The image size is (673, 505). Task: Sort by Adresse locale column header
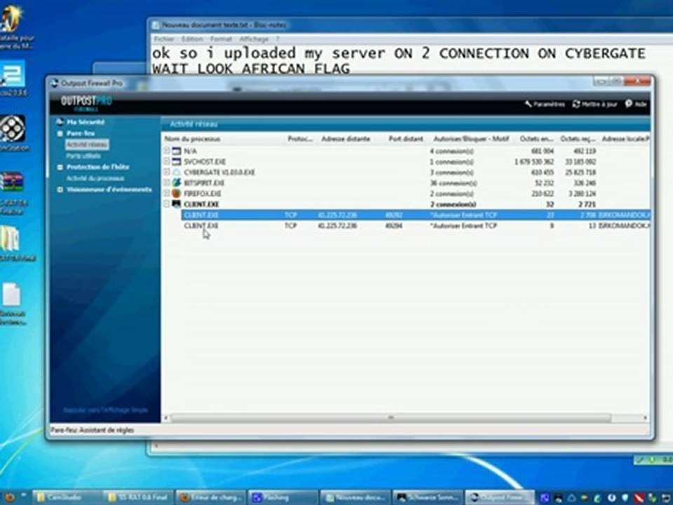point(625,139)
